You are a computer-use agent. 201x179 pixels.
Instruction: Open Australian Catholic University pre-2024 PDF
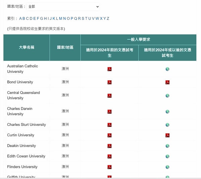(x=110, y=69)
